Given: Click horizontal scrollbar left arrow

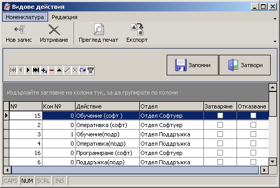Looking at the screenshot, I should [7, 170].
